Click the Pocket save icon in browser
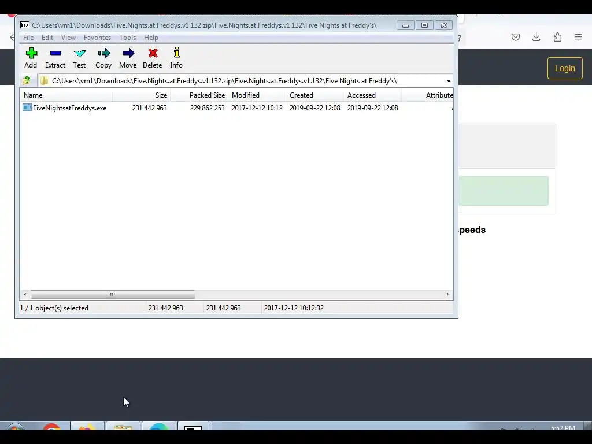The image size is (592, 444). [x=516, y=37]
